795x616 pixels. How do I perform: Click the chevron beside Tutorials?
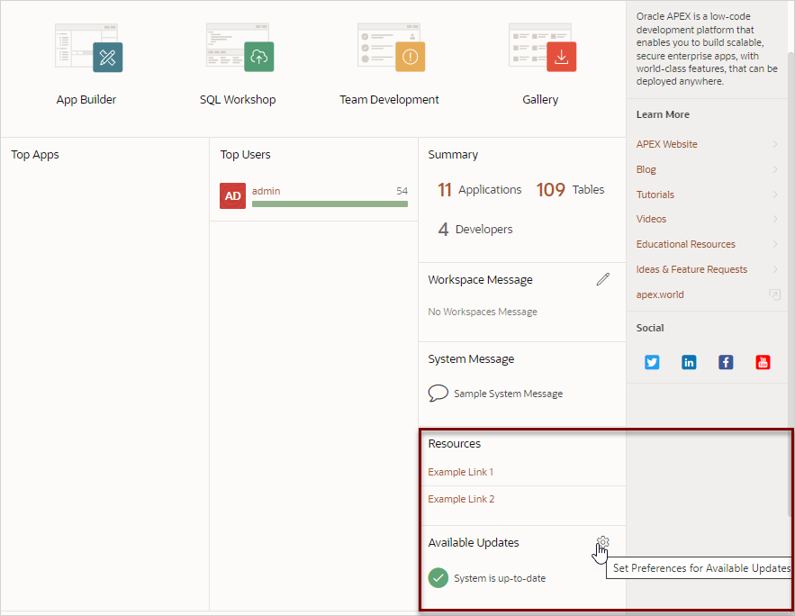(x=775, y=195)
